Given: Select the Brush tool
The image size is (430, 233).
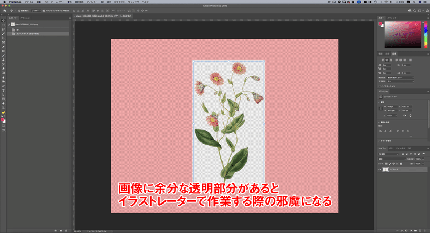Looking at the screenshot, I should [x=3, y=56].
